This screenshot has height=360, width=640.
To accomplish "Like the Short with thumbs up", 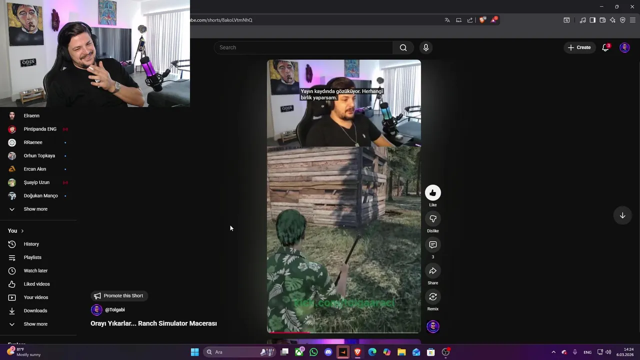I will coord(432,192).
